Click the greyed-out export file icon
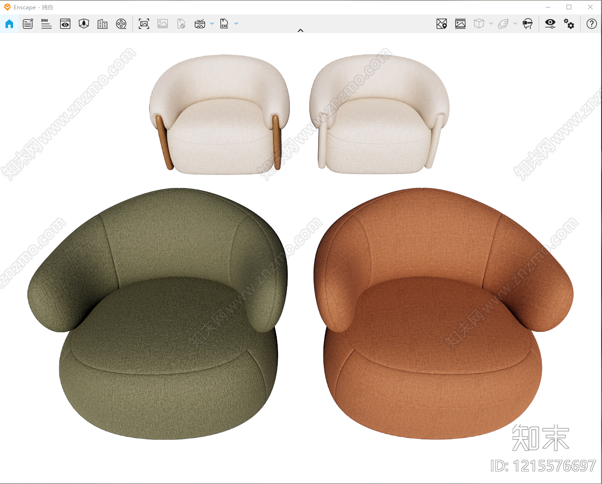The width and height of the screenshot is (602, 484). 181,24
